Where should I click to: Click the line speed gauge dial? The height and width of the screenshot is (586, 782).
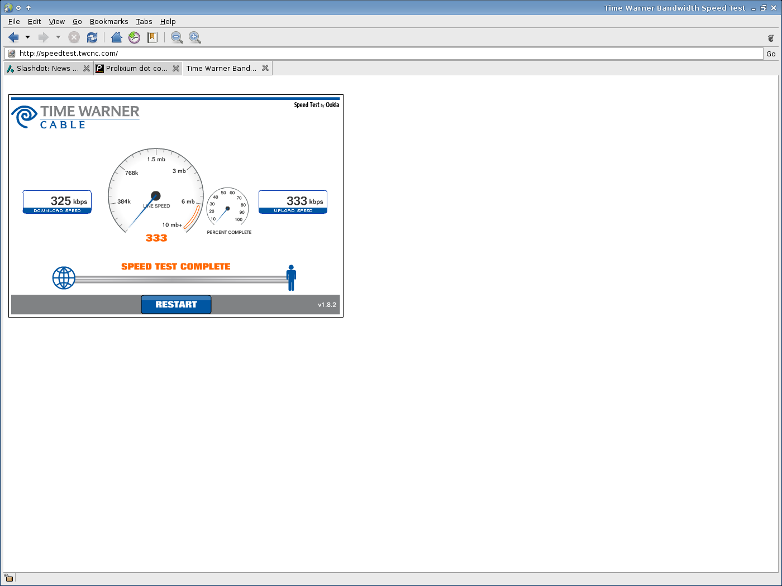click(156, 191)
